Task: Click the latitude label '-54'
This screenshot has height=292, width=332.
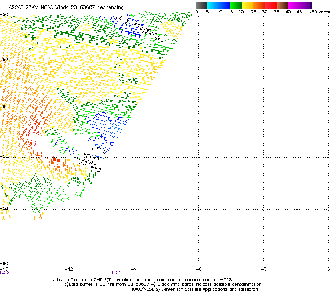Action: coord(4,106)
